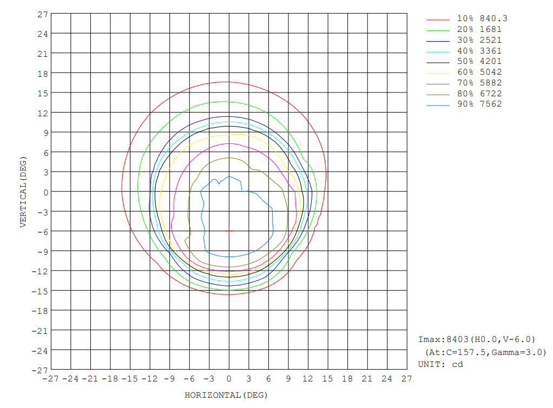
Task: Click horizontal axis tick label 27
Action: point(407,379)
